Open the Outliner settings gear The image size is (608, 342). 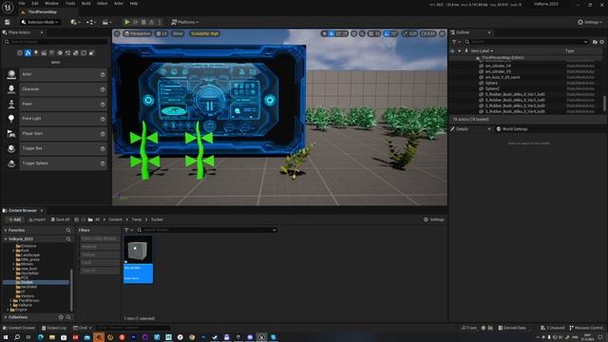(x=601, y=42)
